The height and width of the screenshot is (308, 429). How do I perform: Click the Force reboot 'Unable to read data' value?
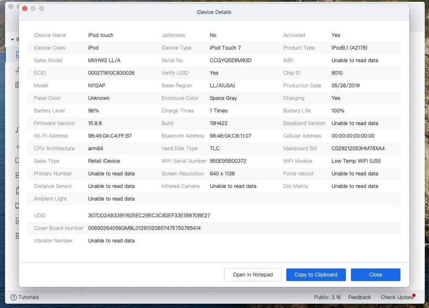point(355,173)
